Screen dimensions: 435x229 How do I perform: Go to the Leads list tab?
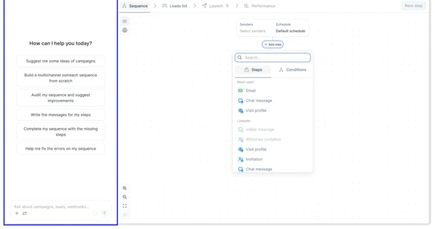coord(175,6)
